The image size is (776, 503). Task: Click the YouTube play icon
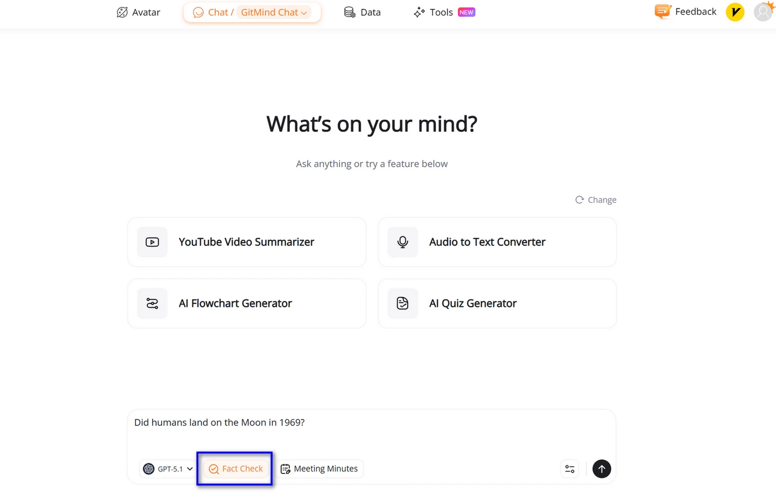pos(152,242)
